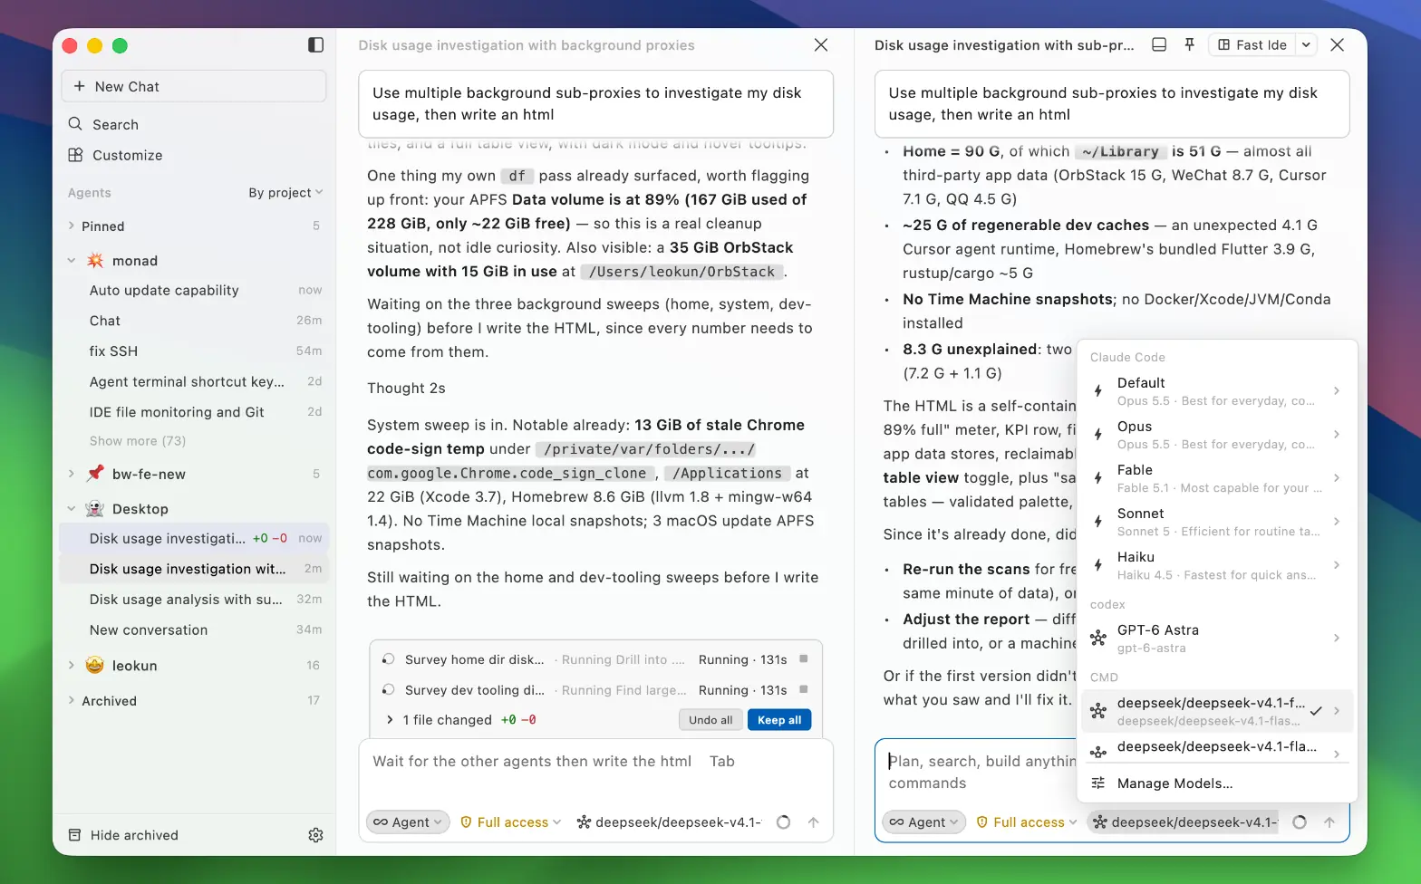This screenshot has width=1421, height=884.
Task: Select the Default Claude Code model
Action: [x=1217, y=391]
